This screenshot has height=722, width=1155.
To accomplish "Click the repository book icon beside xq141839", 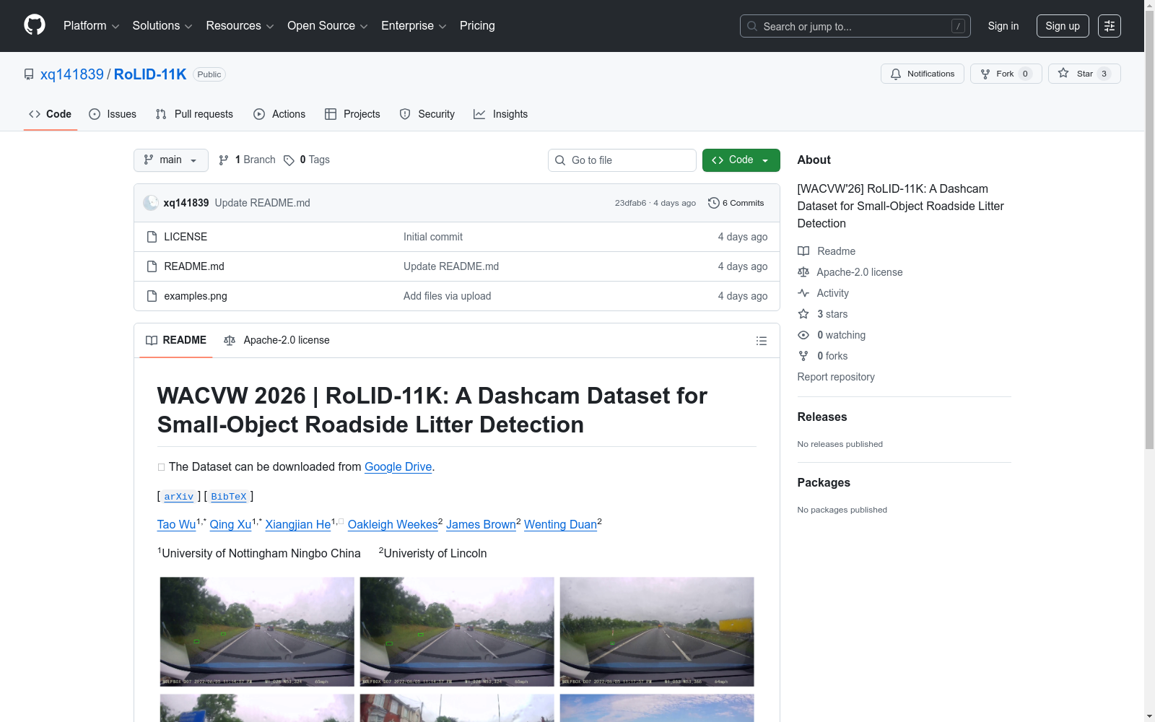I will pos(29,74).
